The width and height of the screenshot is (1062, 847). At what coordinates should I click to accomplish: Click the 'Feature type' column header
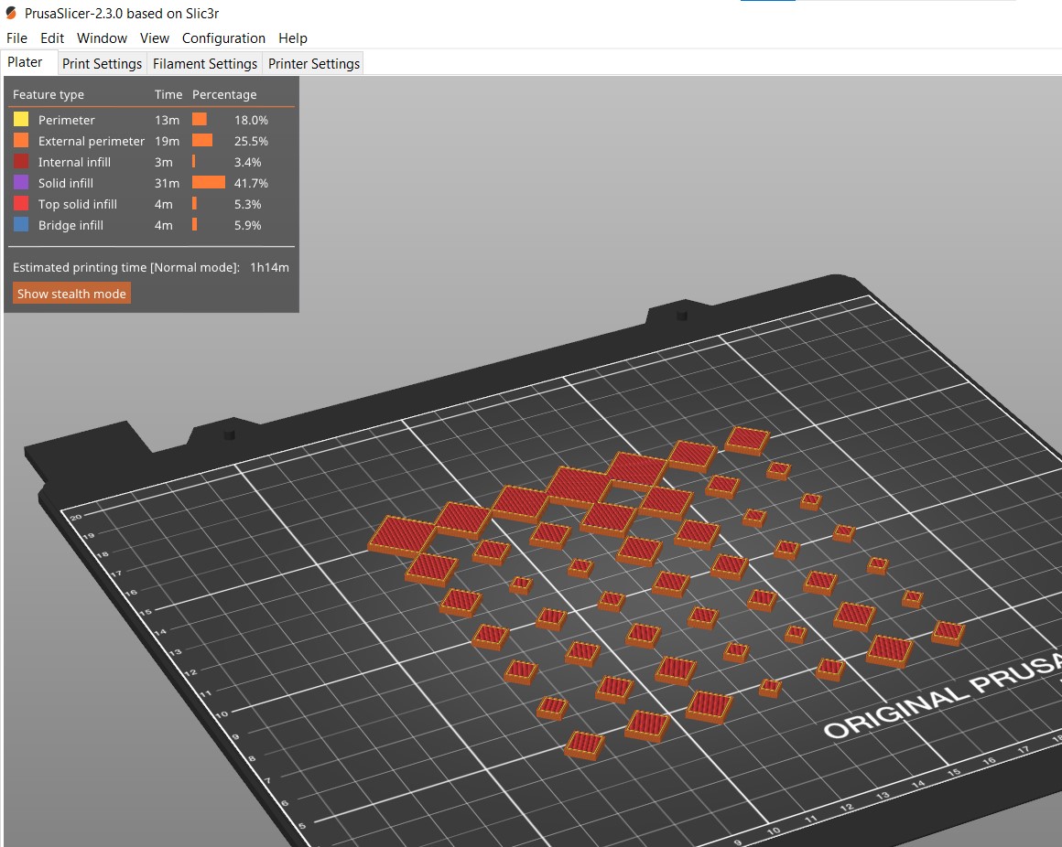[x=49, y=95]
